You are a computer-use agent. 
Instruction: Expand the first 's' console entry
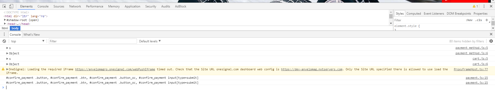tap(7, 48)
